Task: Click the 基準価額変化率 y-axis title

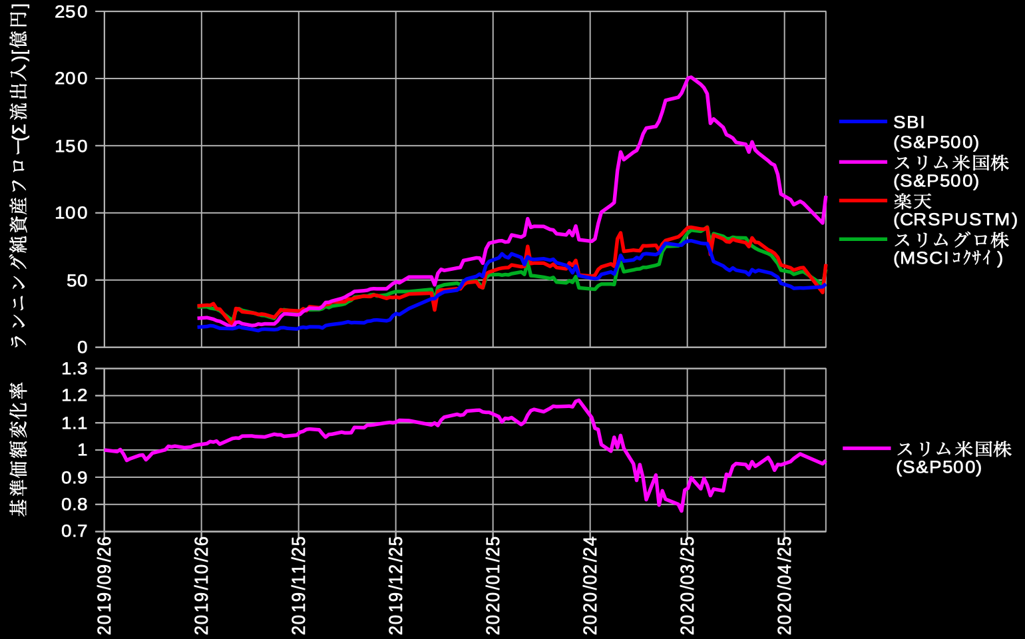Action: click(19, 449)
